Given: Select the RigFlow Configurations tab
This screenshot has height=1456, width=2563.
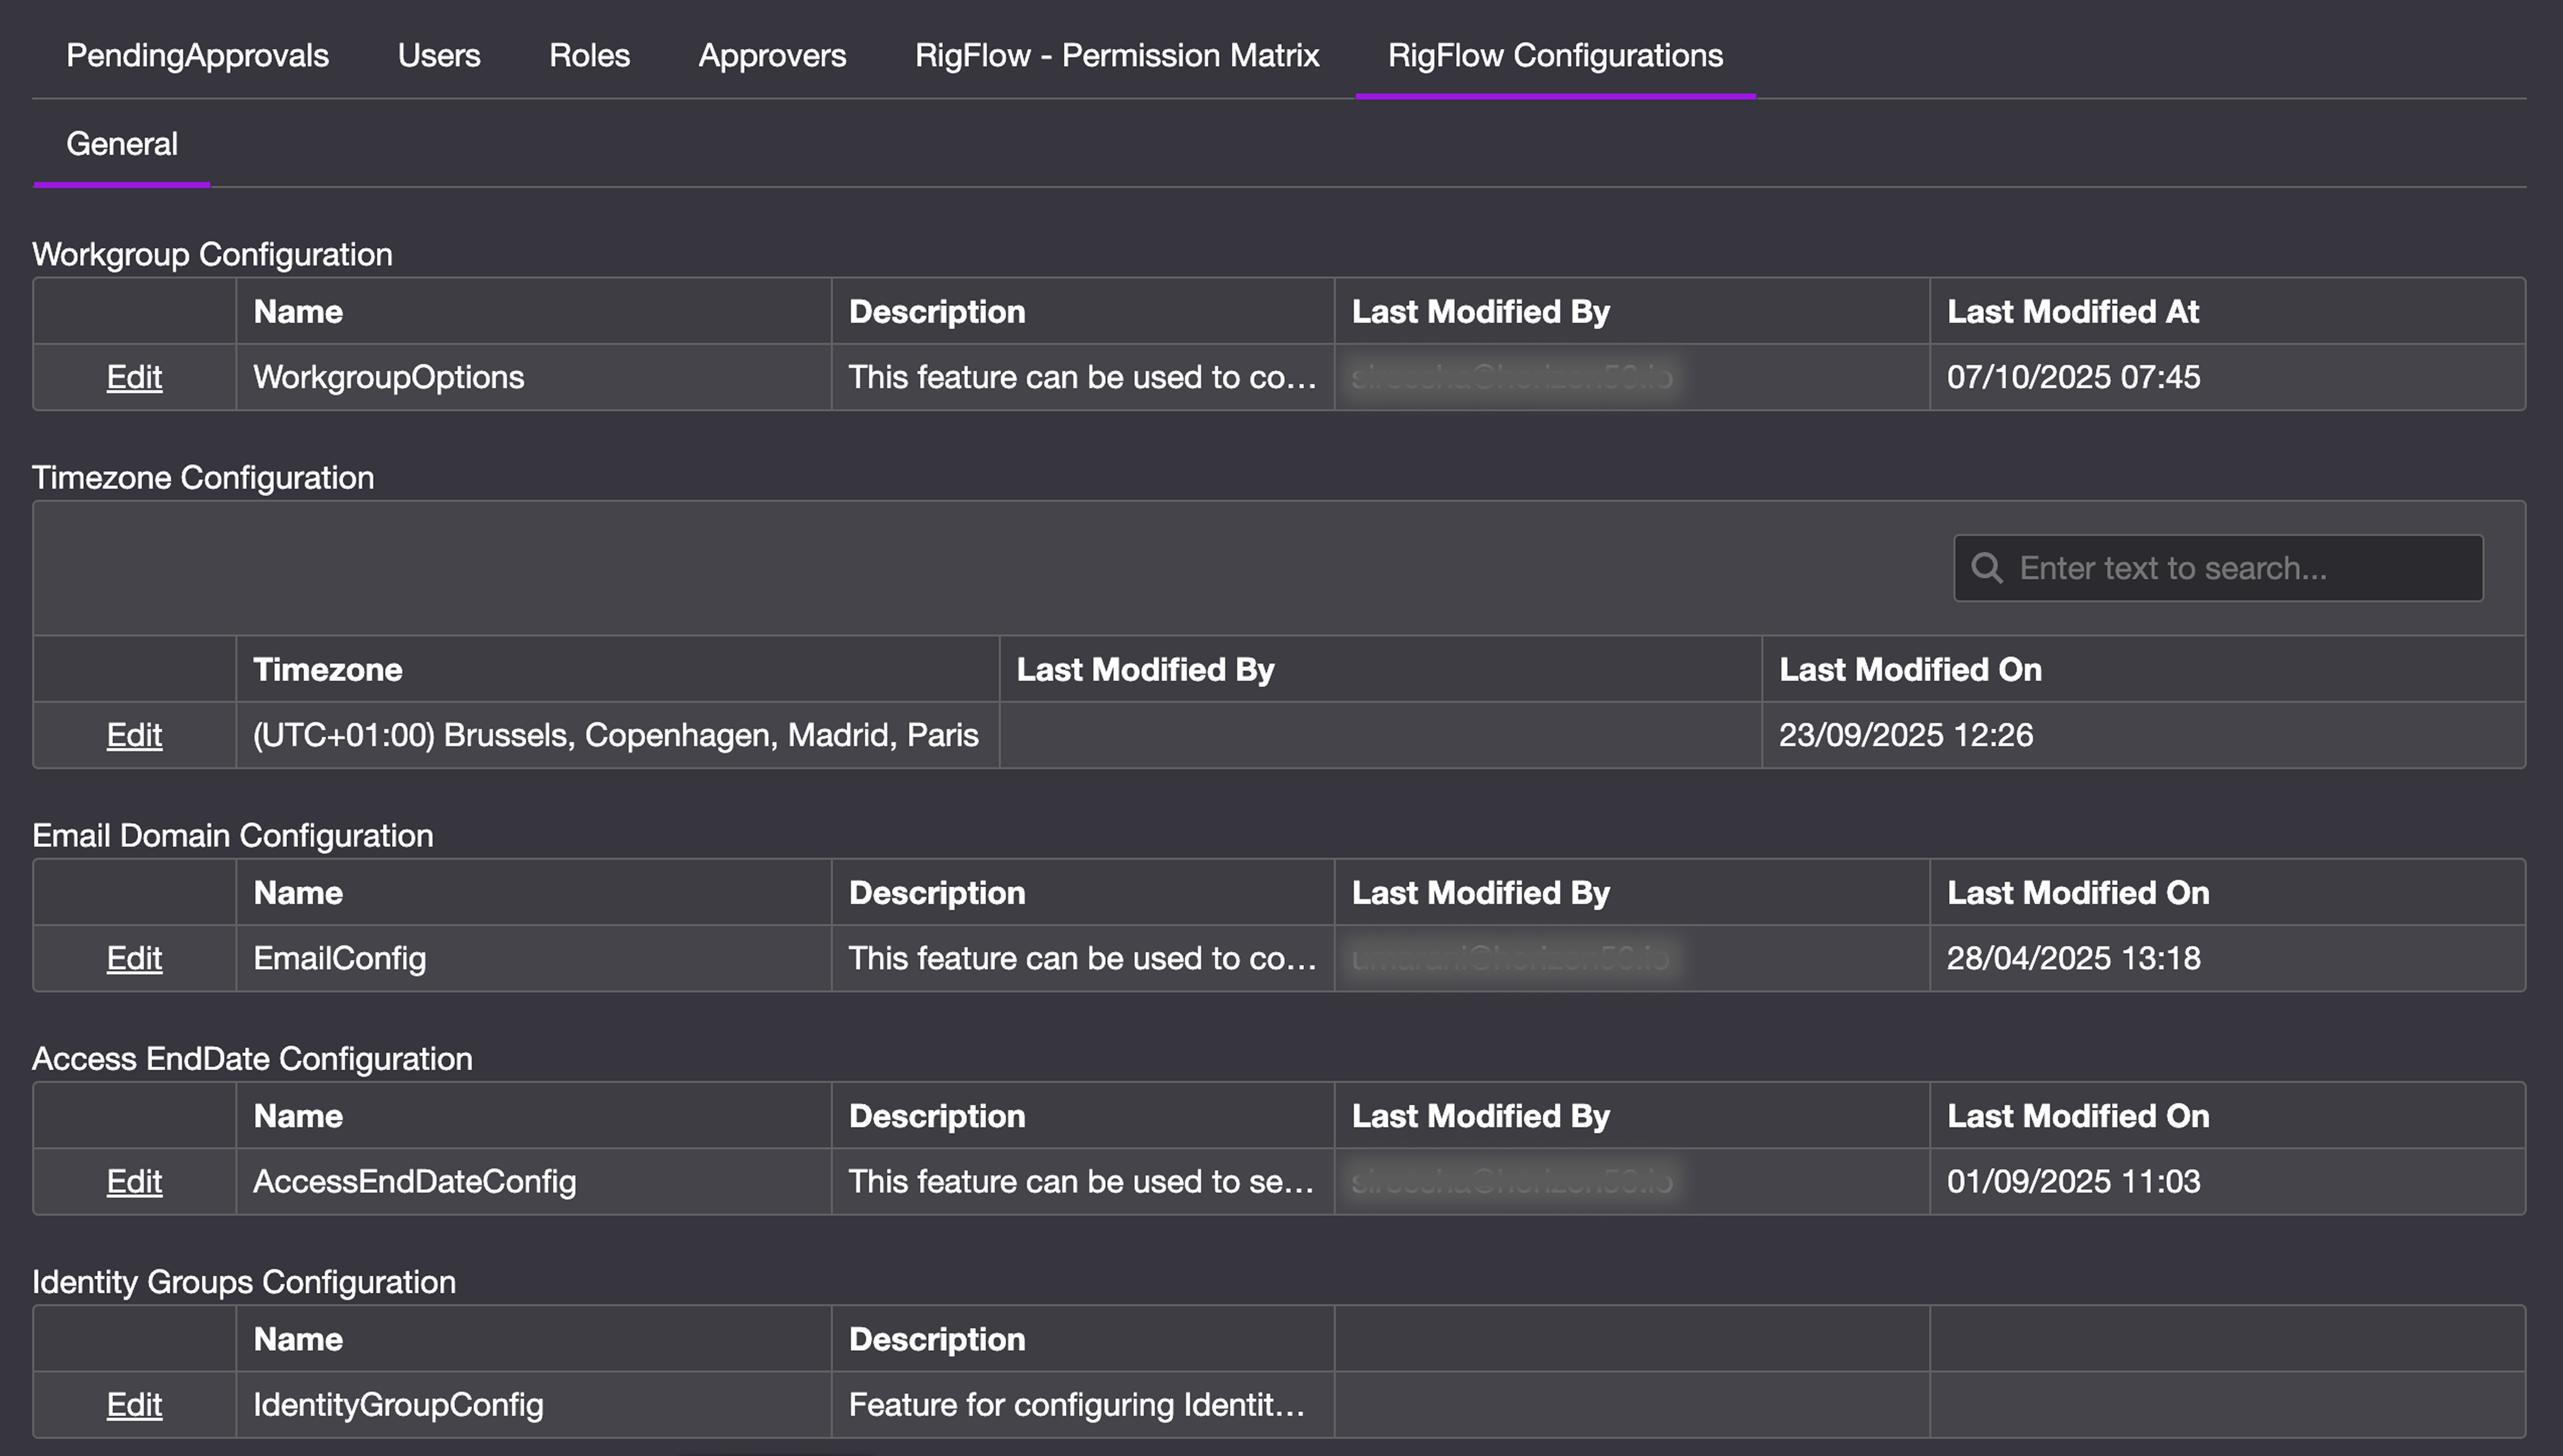Looking at the screenshot, I should pos(1555,55).
